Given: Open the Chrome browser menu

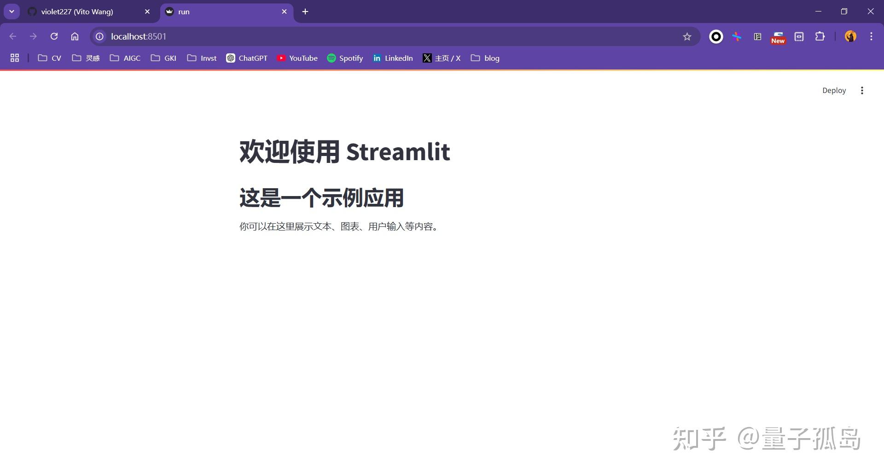Looking at the screenshot, I should click(x=871, y=36).
